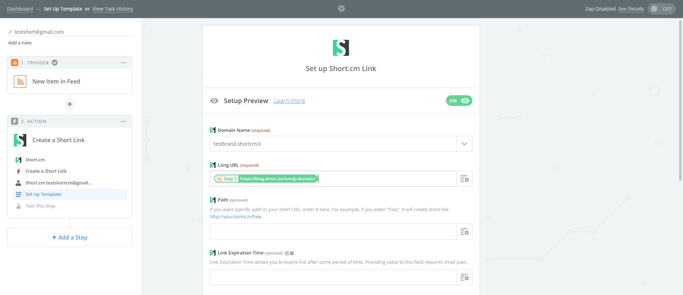This screenshot has width=683, height=295.
Task: Click into the Path input field
Action: [333, 232]
